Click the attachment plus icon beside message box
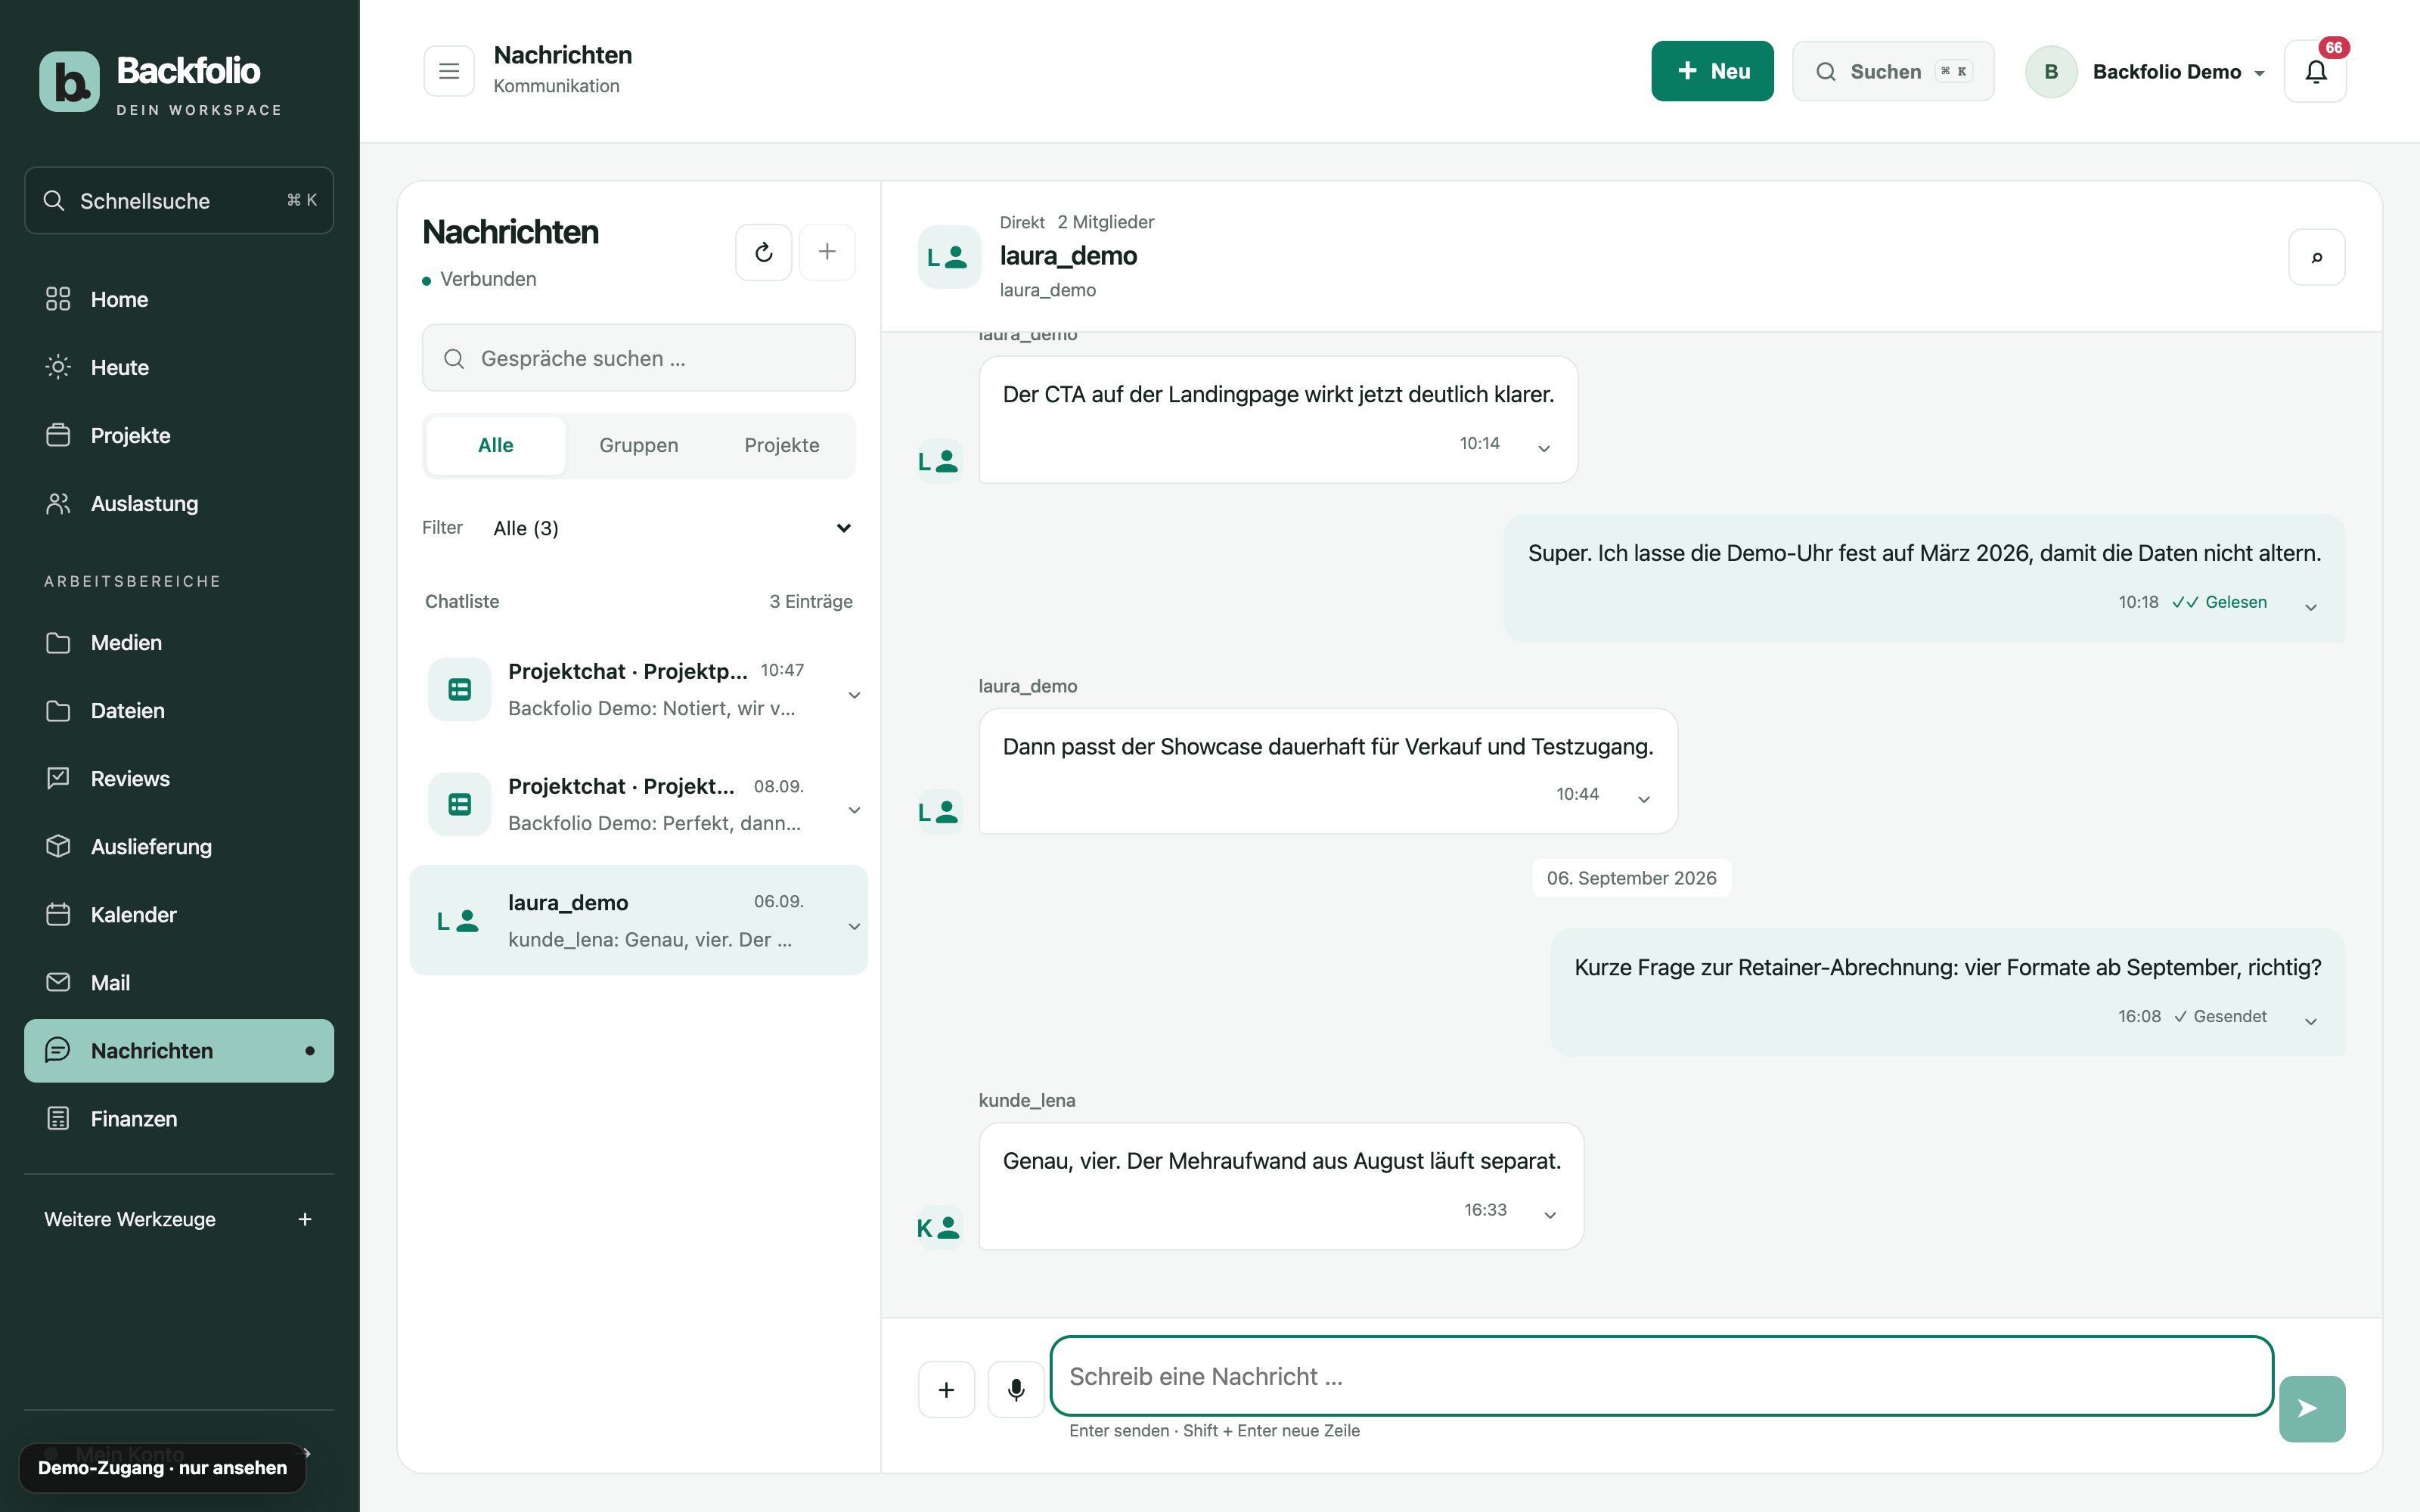 [x=946, y=1389]
